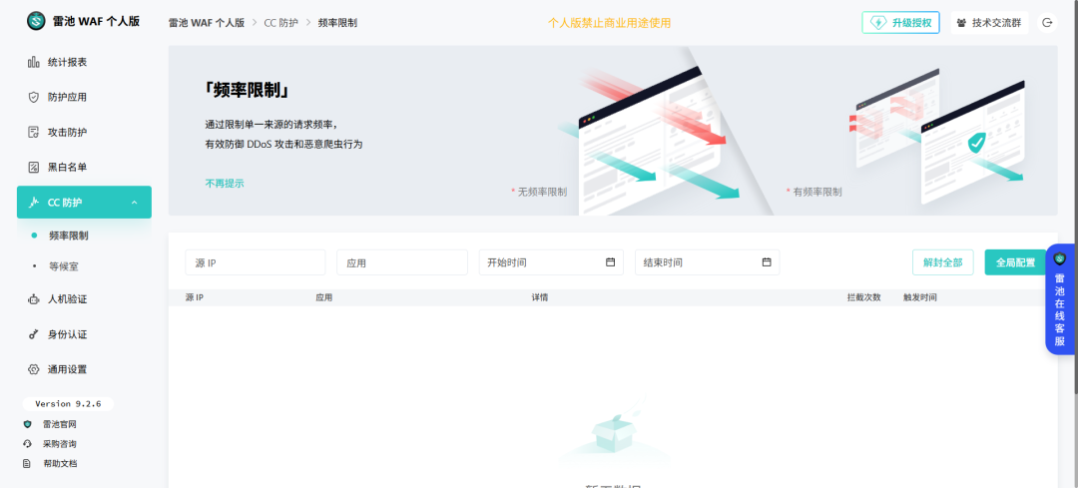Click the 通用设置 gear icon
This screenshot has height=488, width=1078.
[34, 370]
